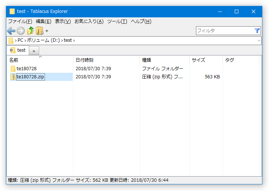
Task: Select ボリューム (D:) breadcrumb
Action: click(43, 40)
